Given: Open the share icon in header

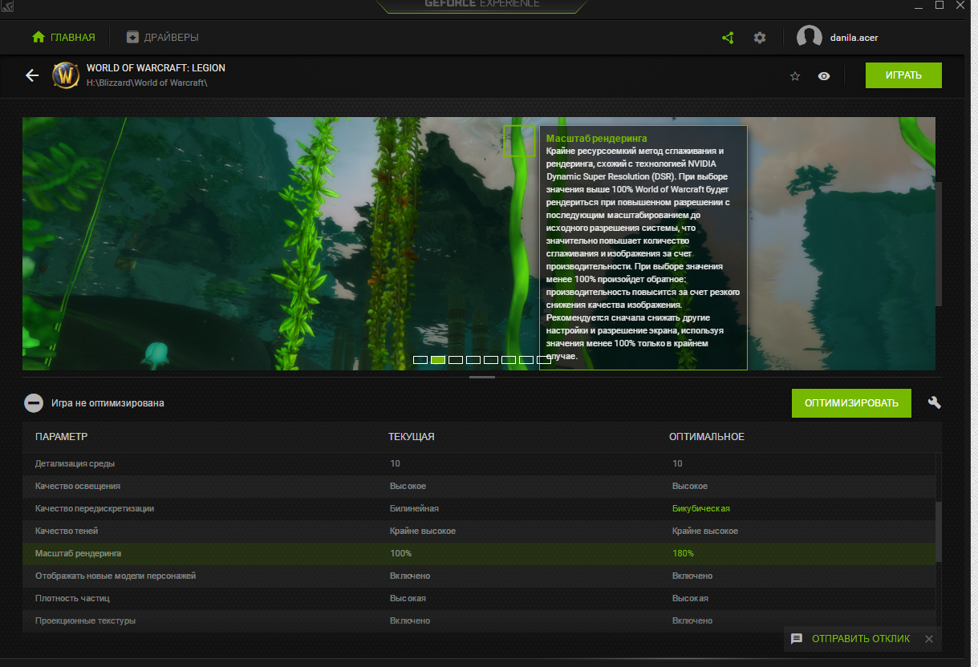Looking at the screenshot, I should 728,38.
